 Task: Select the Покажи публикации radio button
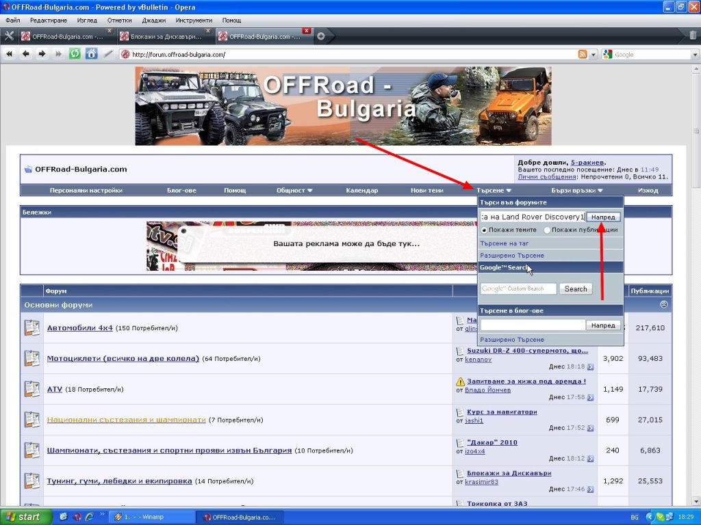(x=547, y=230)
